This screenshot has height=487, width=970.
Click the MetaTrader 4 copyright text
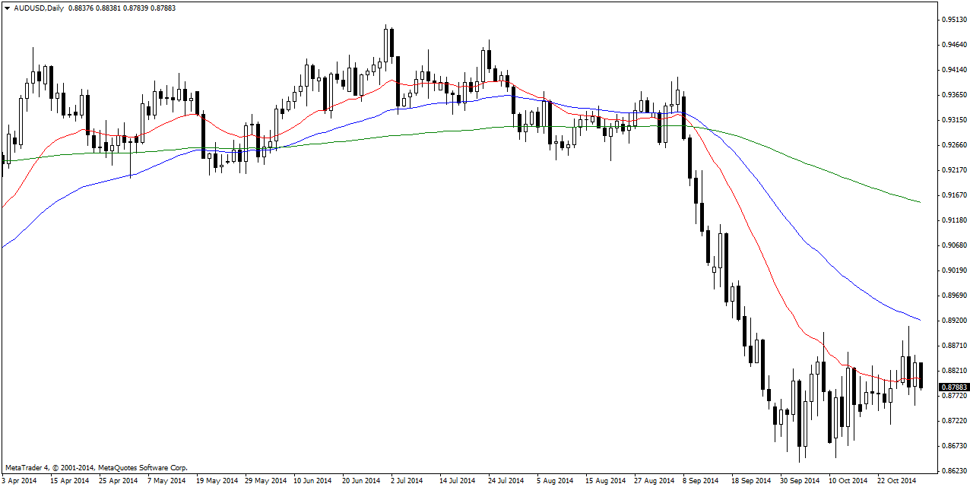click(x=96, y=468)
